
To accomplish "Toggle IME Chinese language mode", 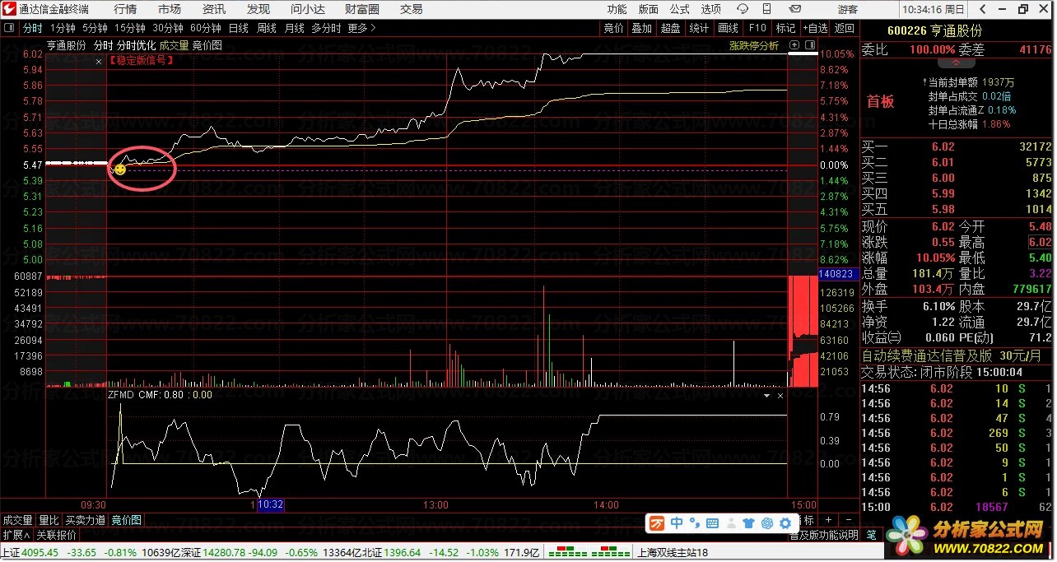I will [676, 523].
